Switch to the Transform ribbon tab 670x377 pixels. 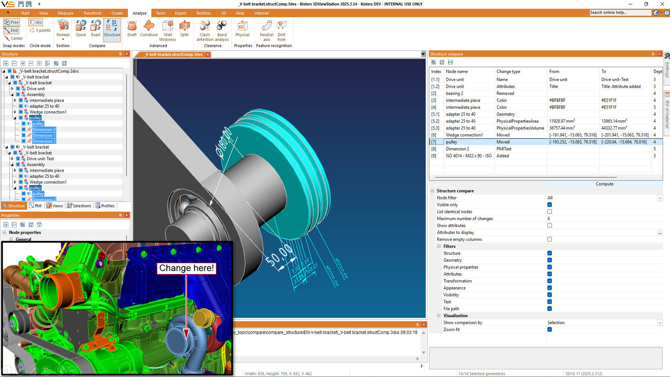coord(92,13)
